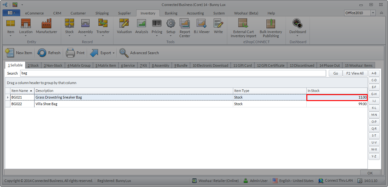Switch to the Banking ribbon tab

coord(171,13)
